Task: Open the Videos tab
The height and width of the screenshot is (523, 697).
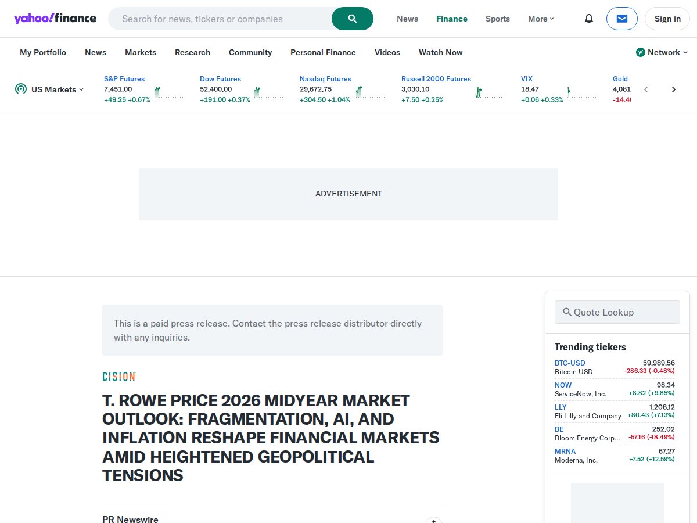Action: tap(387, 52)
